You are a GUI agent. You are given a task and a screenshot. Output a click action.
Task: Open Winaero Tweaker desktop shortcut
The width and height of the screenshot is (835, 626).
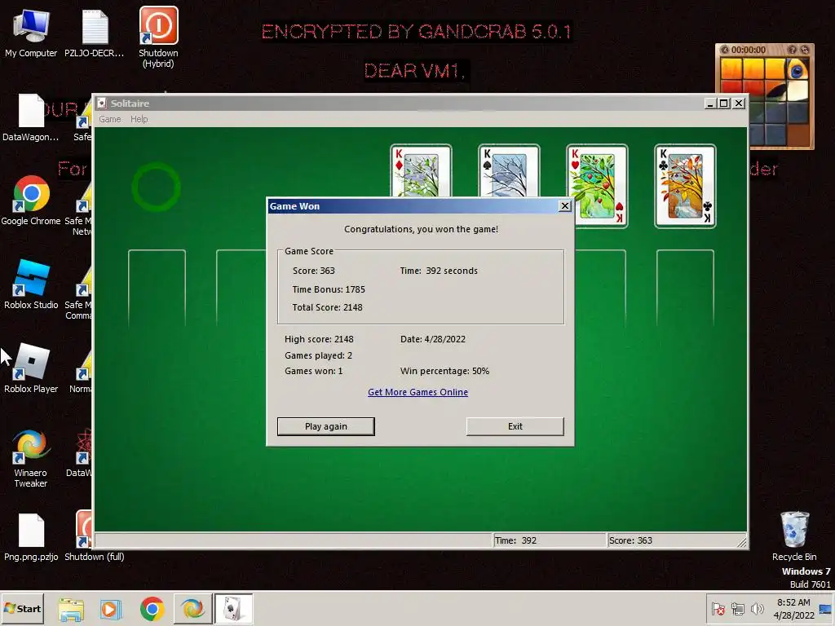click(x=31, y=458)
